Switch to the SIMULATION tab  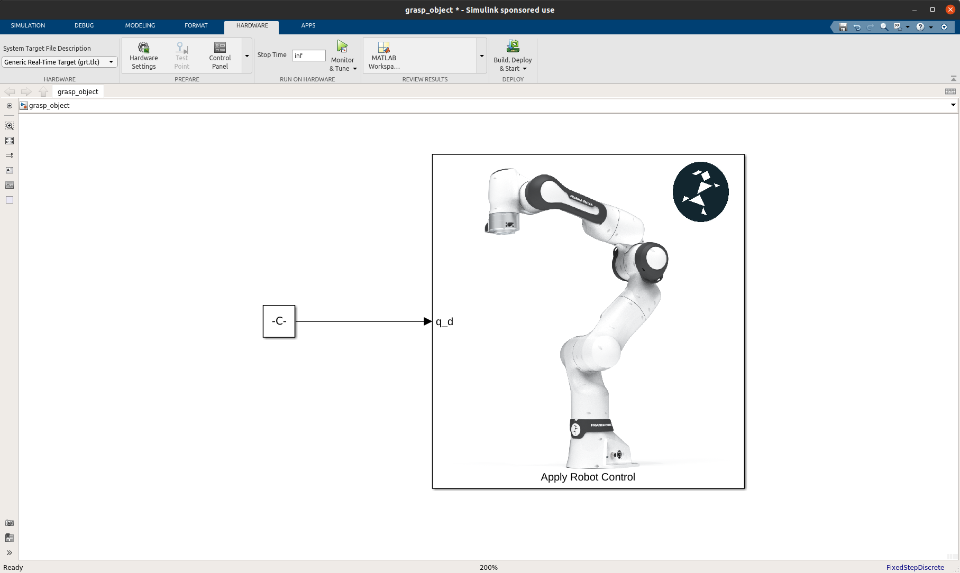click(x=28, y=25)
